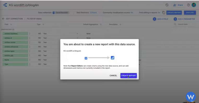The width and height of the screenshot is (199, 103).
Task: Select the entities.headlines field
Action: tap(15, 34)
